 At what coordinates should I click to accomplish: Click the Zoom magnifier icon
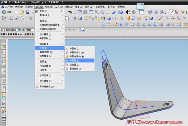coord(97,12)
